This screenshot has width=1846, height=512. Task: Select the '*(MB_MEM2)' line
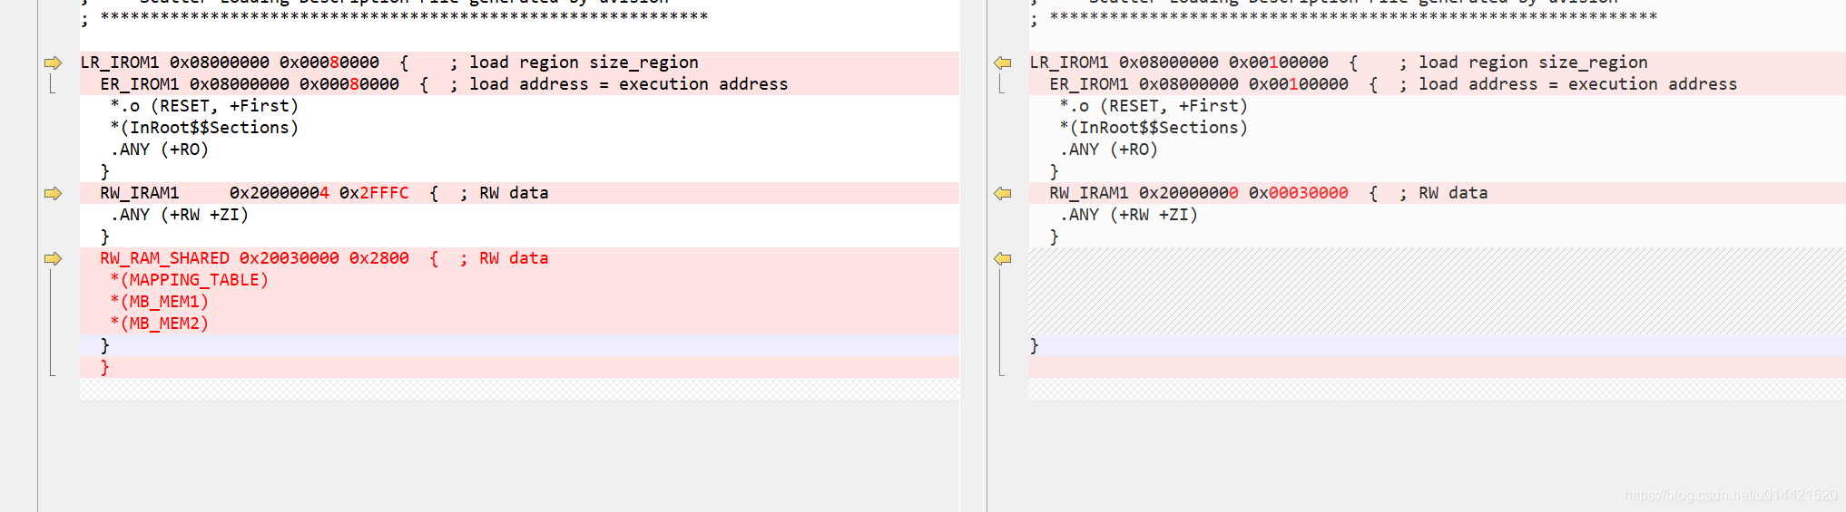pos(160,324)
